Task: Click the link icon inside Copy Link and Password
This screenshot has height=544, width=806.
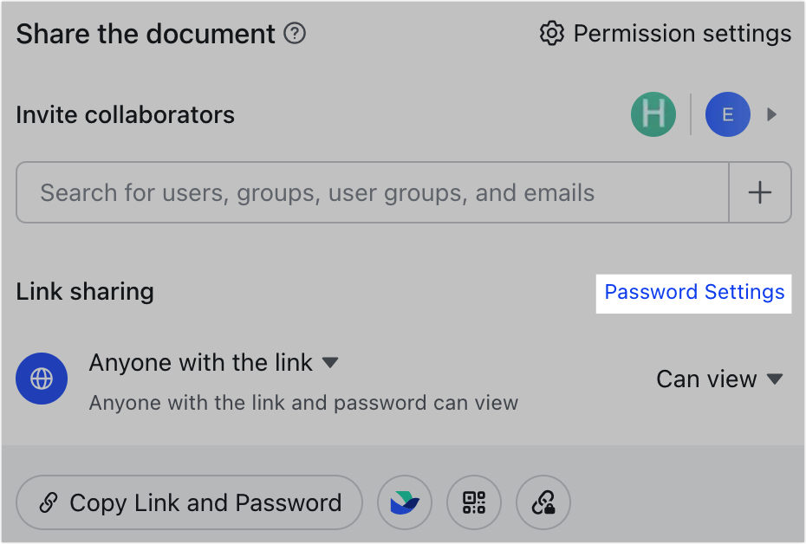Action: [49, 502]
